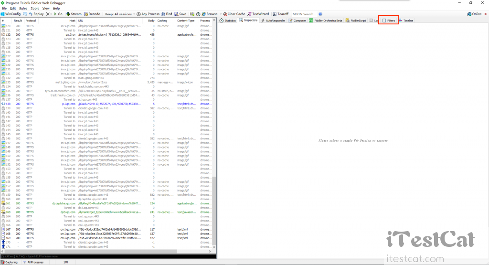The image size is (489, 265).
Task: Type in the MSDN Search field
Action: (x=304, y=14)
